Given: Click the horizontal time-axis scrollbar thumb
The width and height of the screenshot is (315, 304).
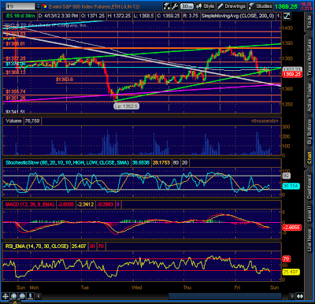Looking at the screenshot, I should pos(224,296).
